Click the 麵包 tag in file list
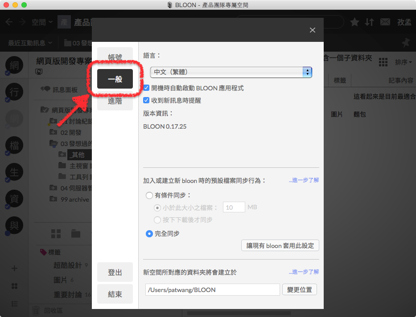The image size is (416, 317). click(360, 114)
